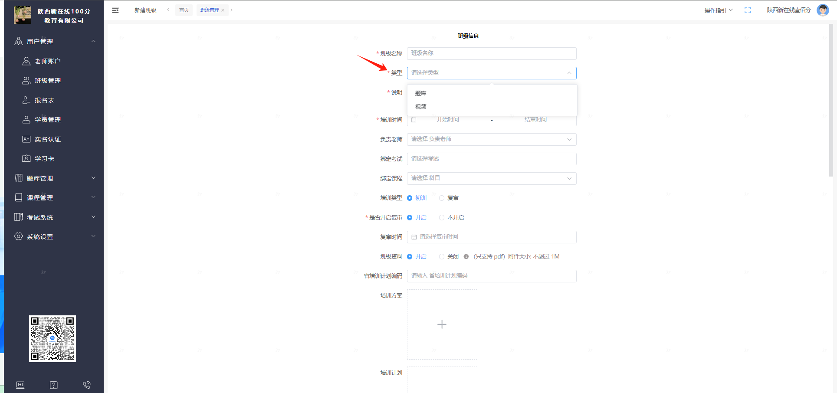The width and height of the screenshot is (837, 393).
Task: Click the 班级名称 input field
Action: coord(492,53)
